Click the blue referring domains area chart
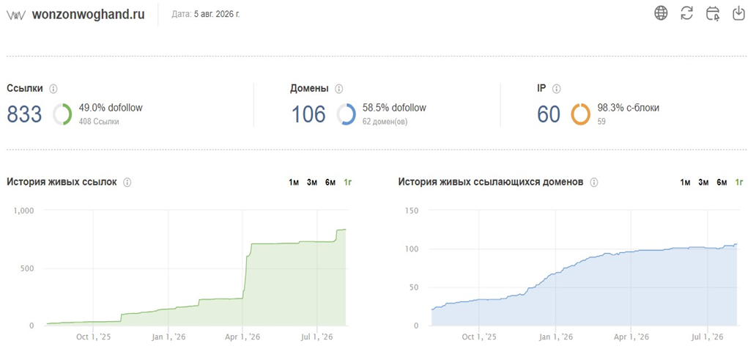Screen dimensions: 748x349 point(585,285)
